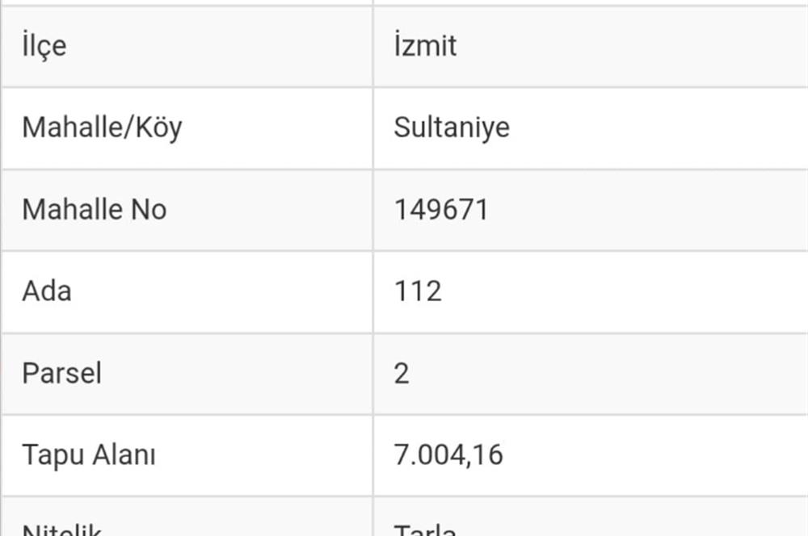Select the area value 7.004,16

click(x=448, y=455)
